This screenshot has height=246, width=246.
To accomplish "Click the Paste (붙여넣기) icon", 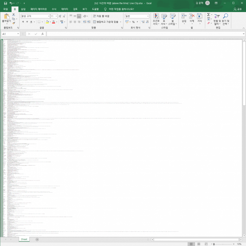I will click(x=7, y=17).
